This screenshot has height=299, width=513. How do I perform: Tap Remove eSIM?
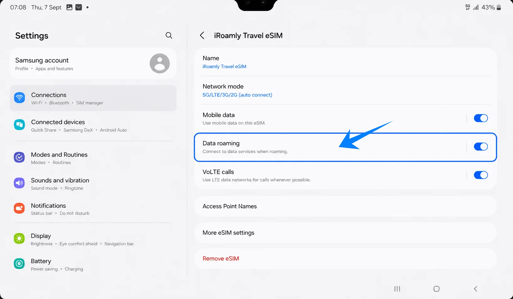point(346,259)
